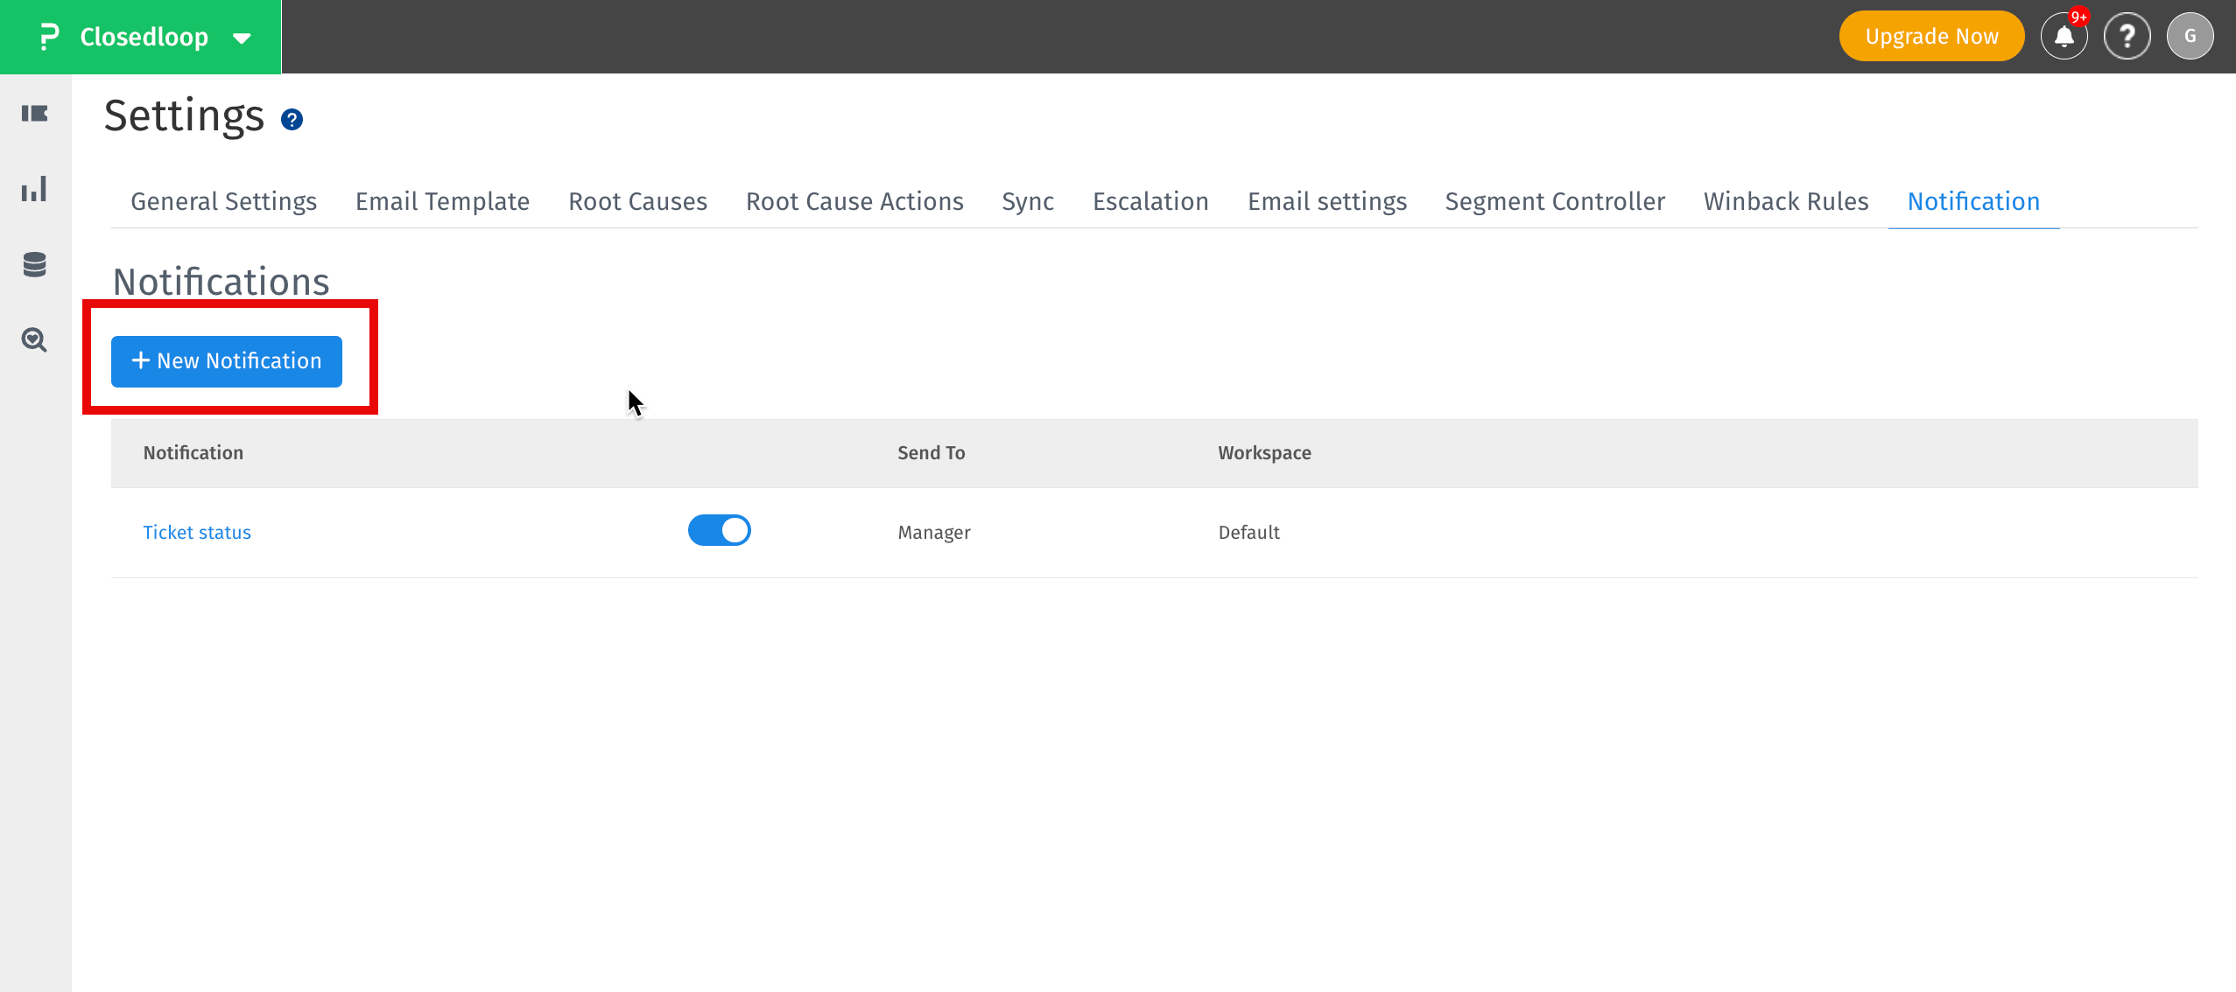Screen dimensions: 2236x992
Task: Open the G user avatar menu
Action: tap(2190, 36)
